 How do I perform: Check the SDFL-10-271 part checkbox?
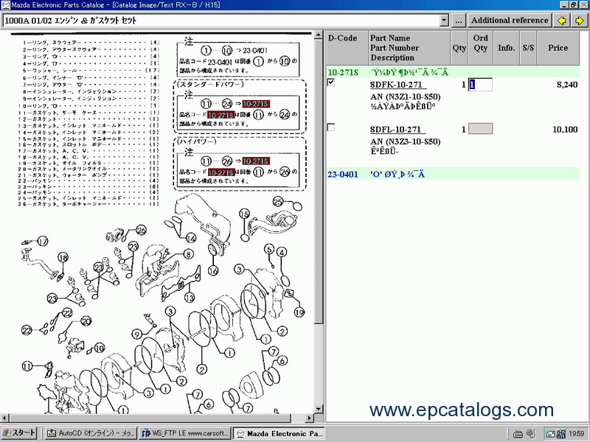331,127
